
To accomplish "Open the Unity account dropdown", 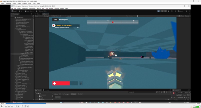I will coord(21,11).
